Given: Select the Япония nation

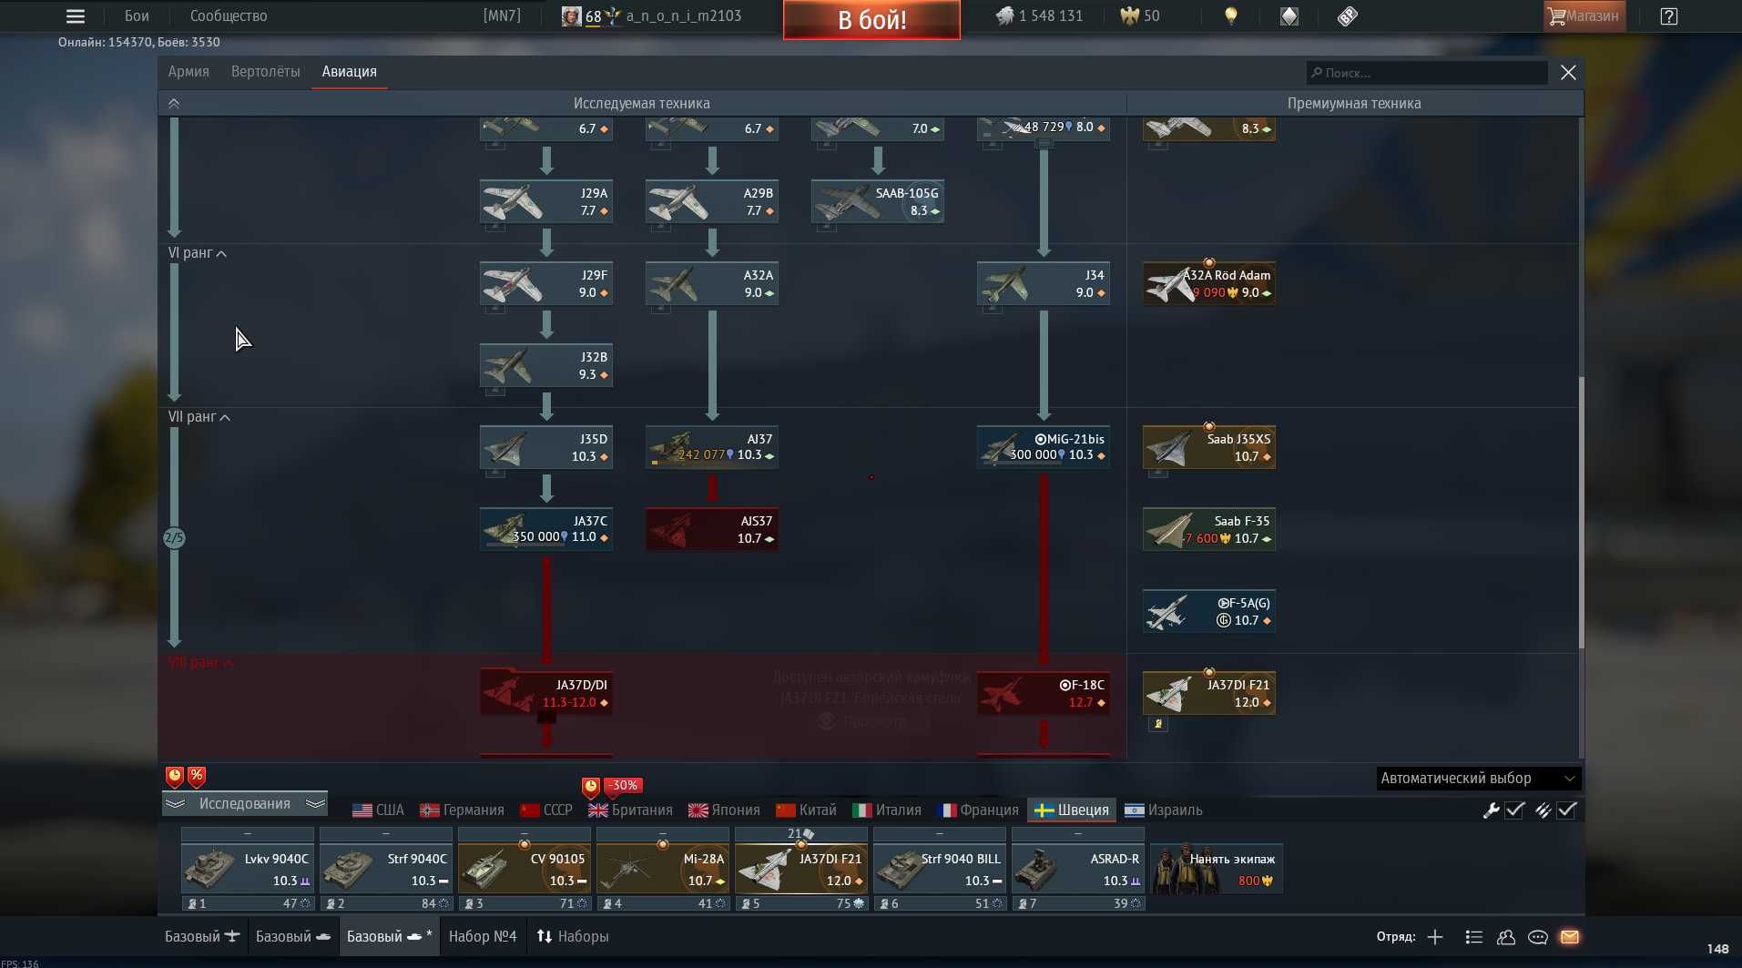Looking at the screenshot, I should pyautogui.click(x=724, y=810).
